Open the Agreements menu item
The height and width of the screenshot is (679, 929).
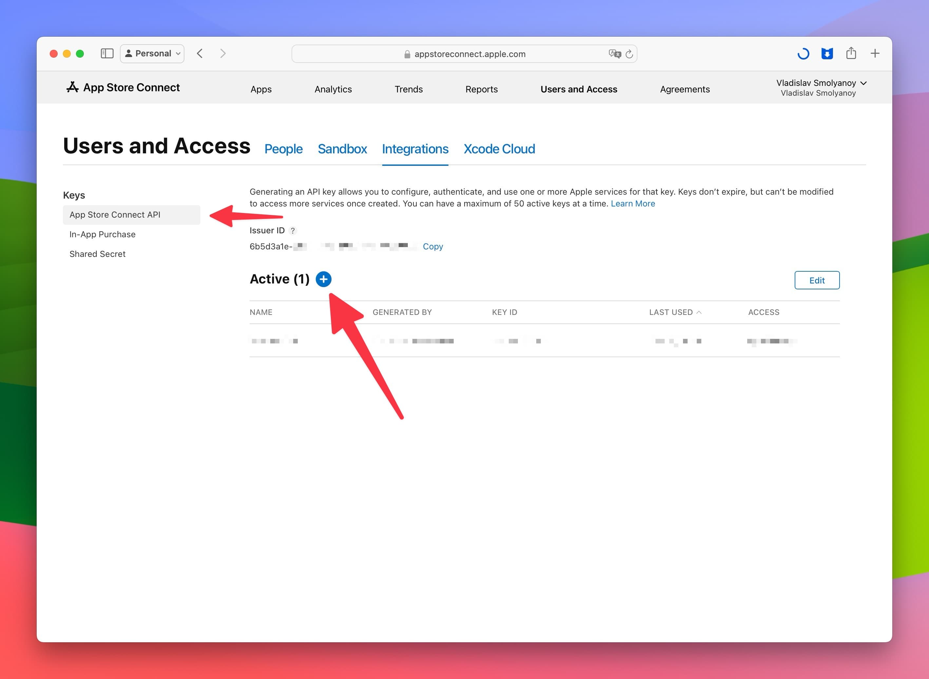tap(685, 89)
